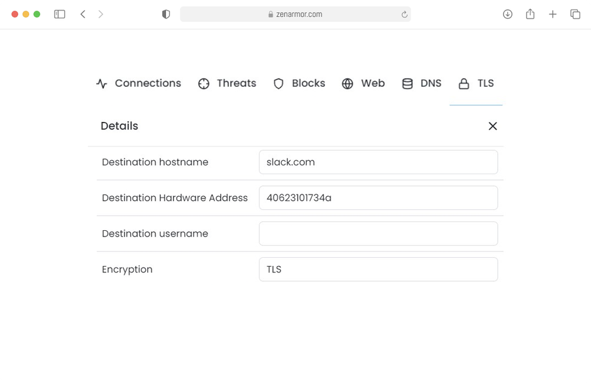Click the Blocks shield icon
Screen dimensions: 591x383
tap(279, 83)
